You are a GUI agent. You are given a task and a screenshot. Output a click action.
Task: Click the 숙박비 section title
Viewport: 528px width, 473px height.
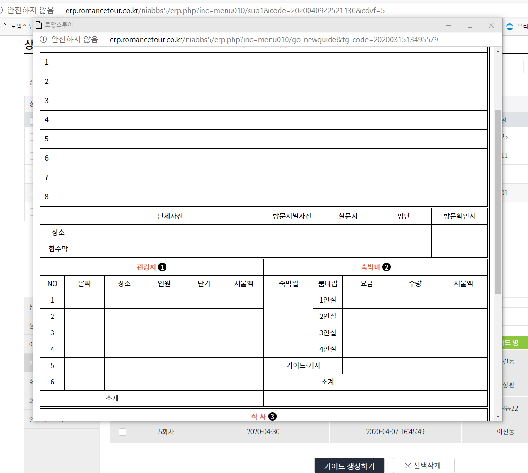click(370, 267)
